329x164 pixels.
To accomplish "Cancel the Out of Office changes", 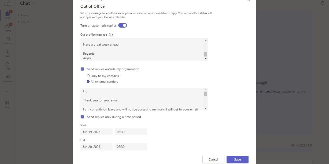I will point(213,159).
